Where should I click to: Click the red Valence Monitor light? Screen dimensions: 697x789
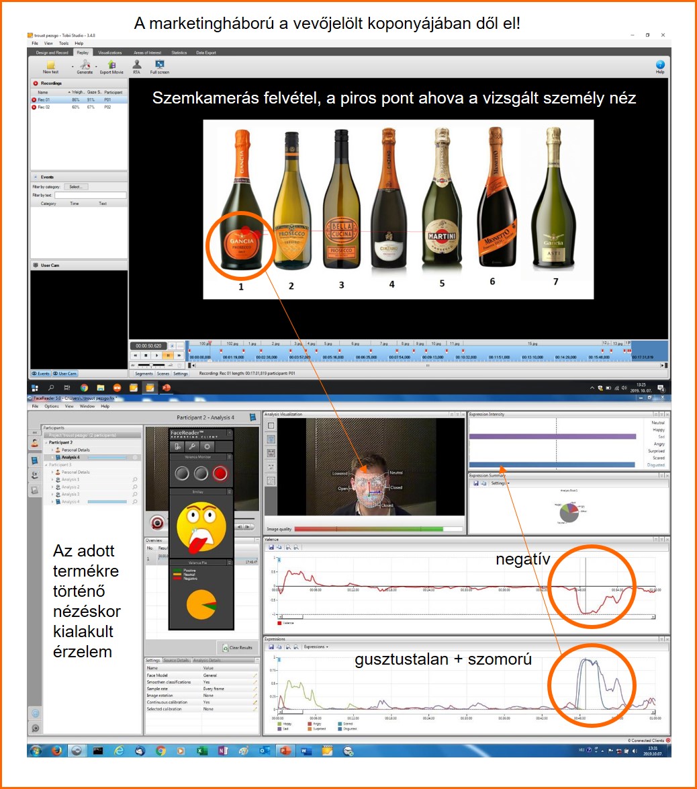220,474
